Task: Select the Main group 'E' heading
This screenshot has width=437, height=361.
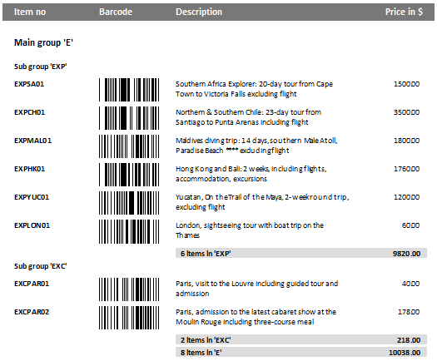Action: pos(44,42)
